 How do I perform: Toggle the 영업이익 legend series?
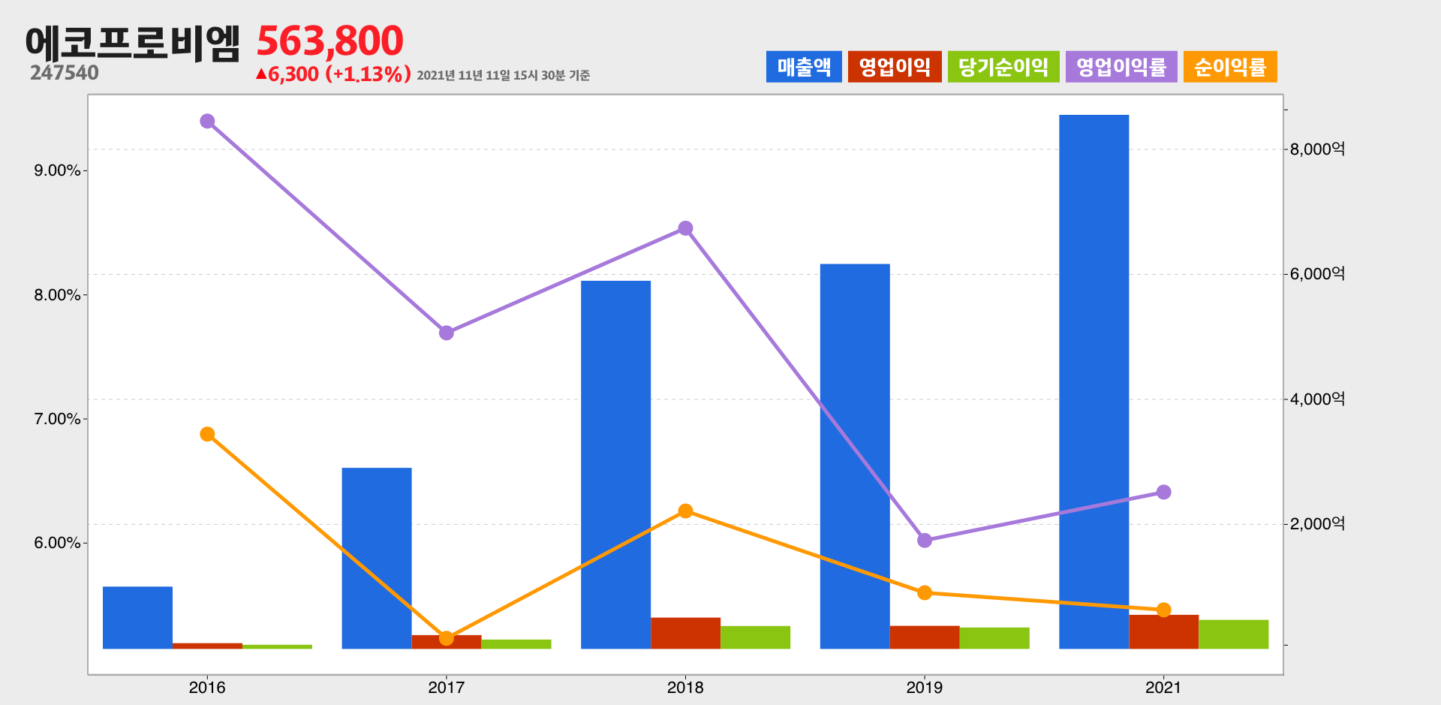[x=895, y=67]
